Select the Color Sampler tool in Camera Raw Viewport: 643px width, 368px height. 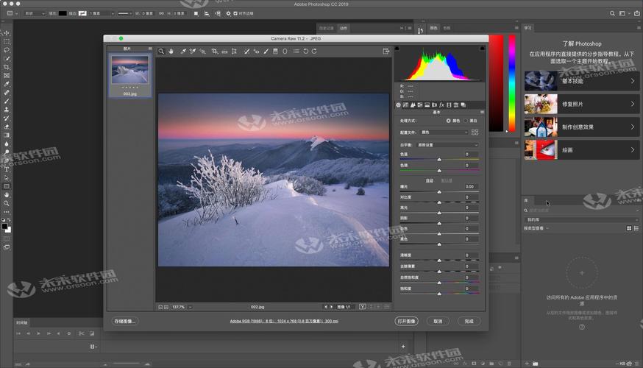[193, 52]
